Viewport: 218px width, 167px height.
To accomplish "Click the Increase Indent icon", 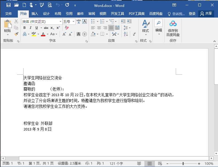I will pyautogui.click(x=130, y=21).
